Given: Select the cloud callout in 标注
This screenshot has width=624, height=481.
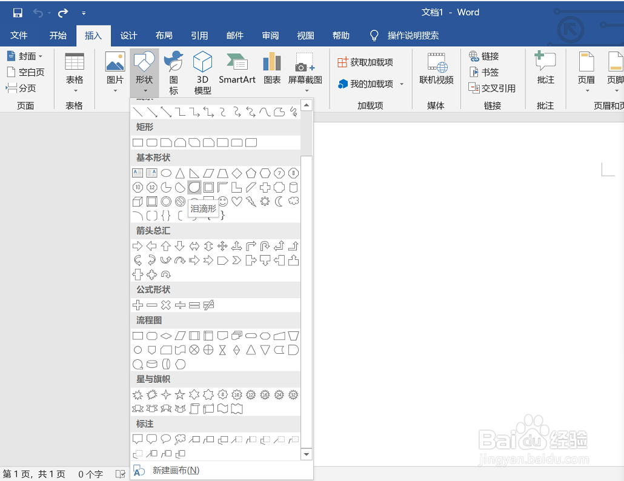Looking at the screenshot, I should 181,439.
